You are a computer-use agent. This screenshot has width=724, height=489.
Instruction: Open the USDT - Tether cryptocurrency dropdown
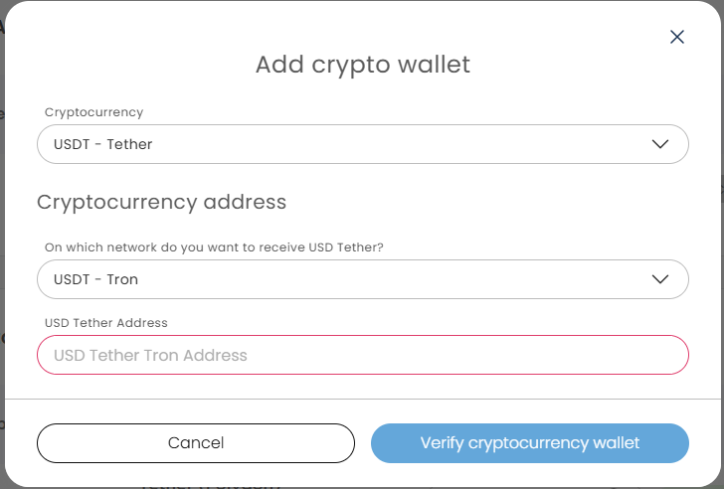362,144
